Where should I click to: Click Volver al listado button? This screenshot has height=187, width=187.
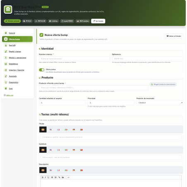tap(174, 36)
